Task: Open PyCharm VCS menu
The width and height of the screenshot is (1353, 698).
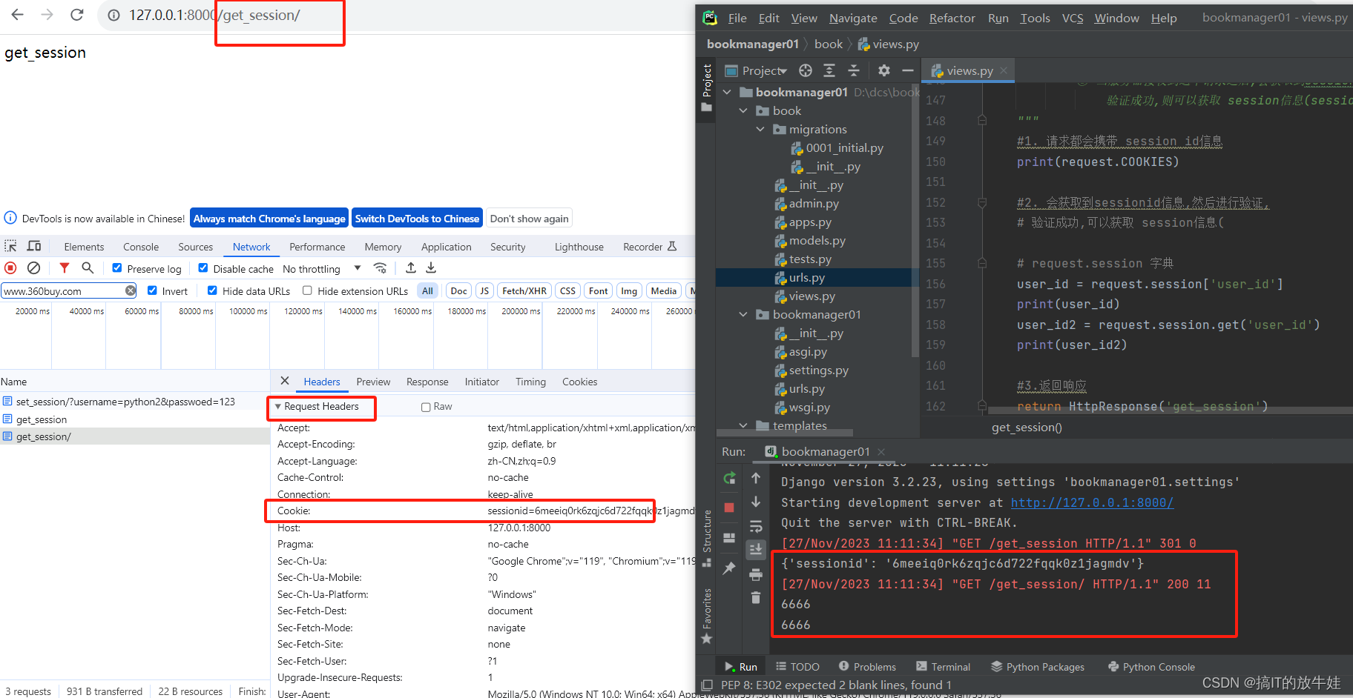Action: click(x=1072, y=18)
